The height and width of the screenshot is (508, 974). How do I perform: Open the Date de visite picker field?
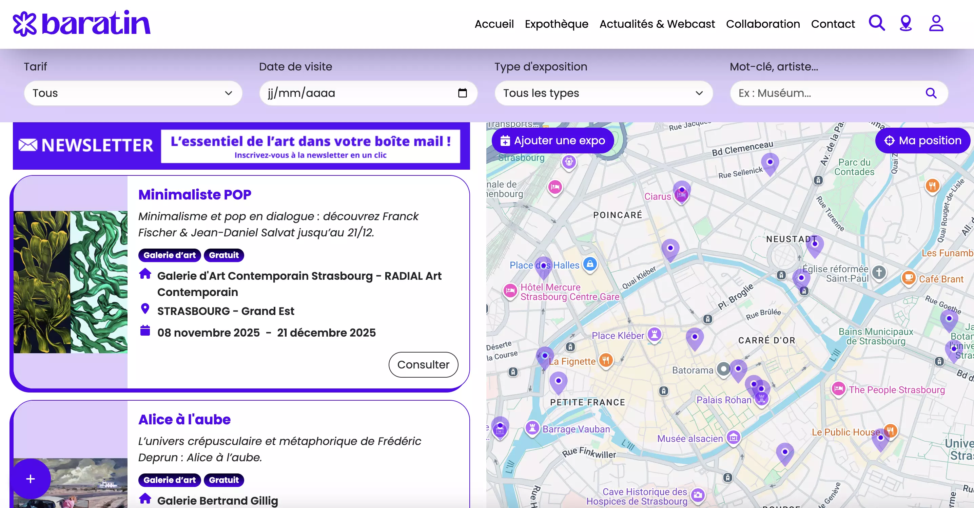click(359, 93)
